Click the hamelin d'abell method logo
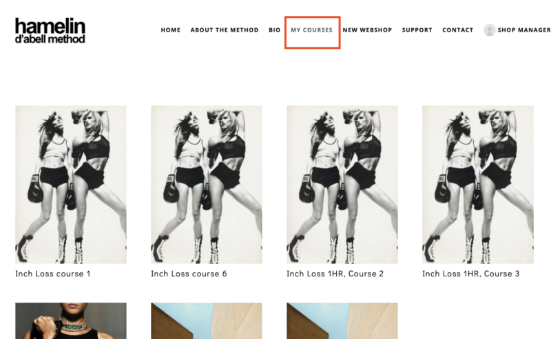 (50, 31)
